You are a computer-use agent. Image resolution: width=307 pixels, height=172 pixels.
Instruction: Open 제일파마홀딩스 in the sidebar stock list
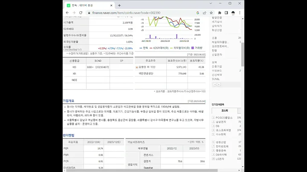pos(220,42)
